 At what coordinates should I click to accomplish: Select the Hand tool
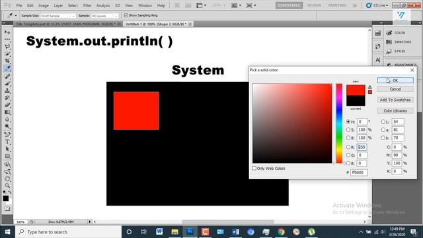pyautogui.click(x=7, y=178)
